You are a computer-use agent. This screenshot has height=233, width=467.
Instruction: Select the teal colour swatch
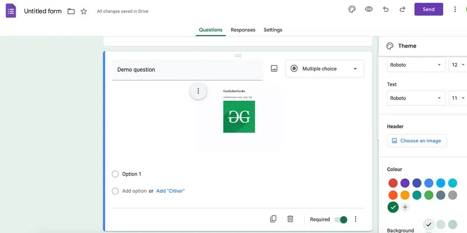tap(417, 195)
